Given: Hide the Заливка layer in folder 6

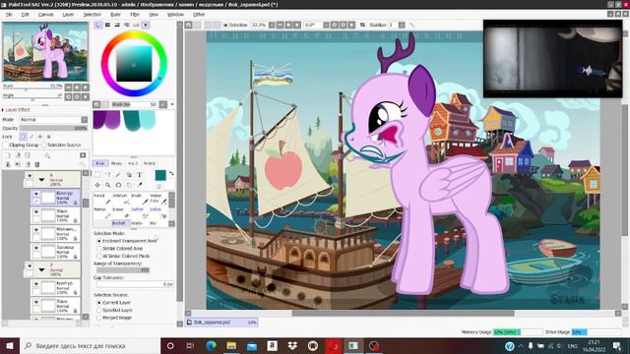Looking at the screenshot, I should tap(36, 248).
